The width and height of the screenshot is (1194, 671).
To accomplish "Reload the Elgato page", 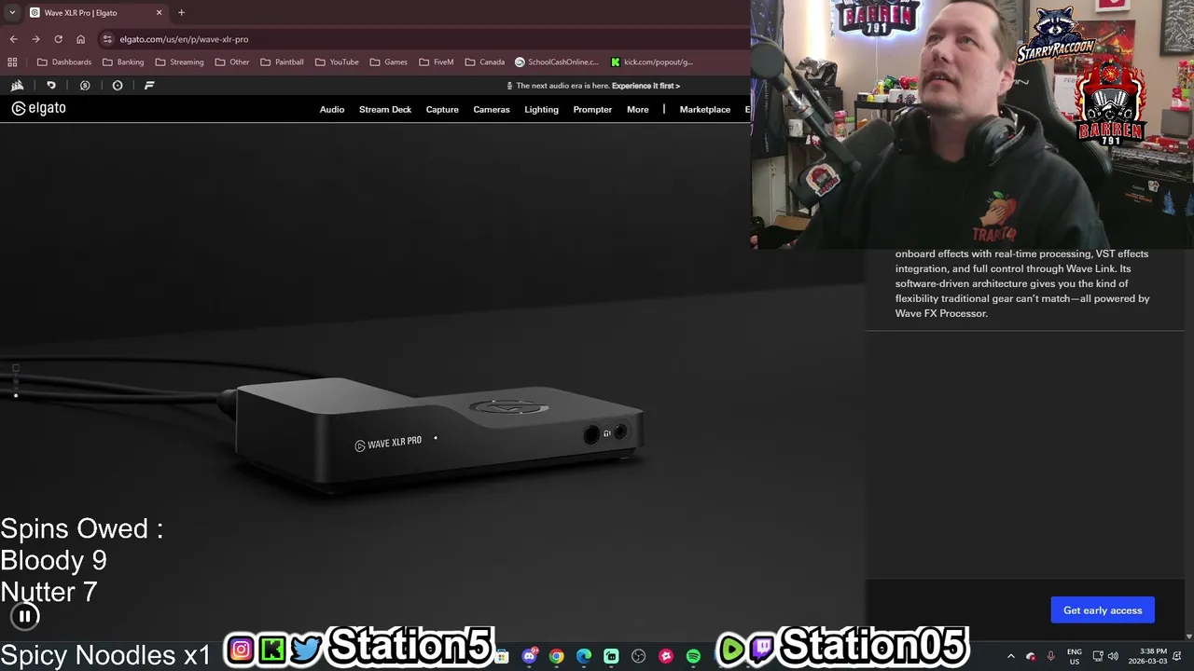I will click(58, 39).
